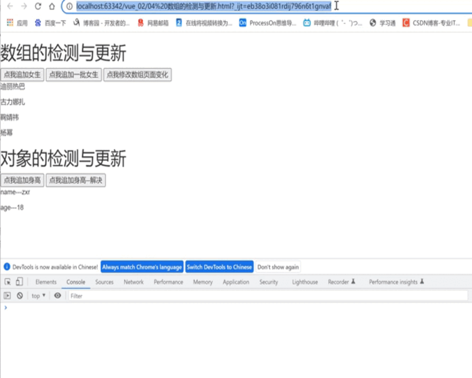This screenshot has width=472, height=378.
Task: Go back with browser back arrow
Action: click(10, 6)
